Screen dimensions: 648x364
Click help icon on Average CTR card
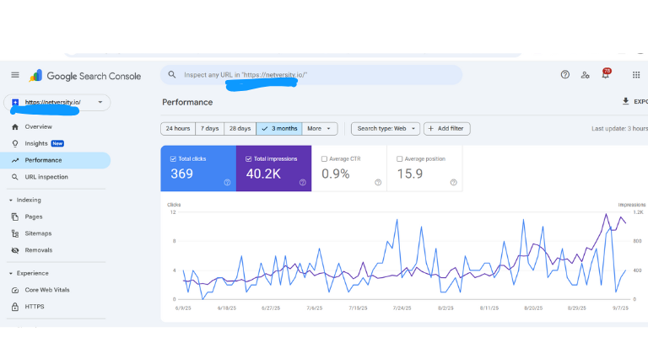[x=378, y=182]
